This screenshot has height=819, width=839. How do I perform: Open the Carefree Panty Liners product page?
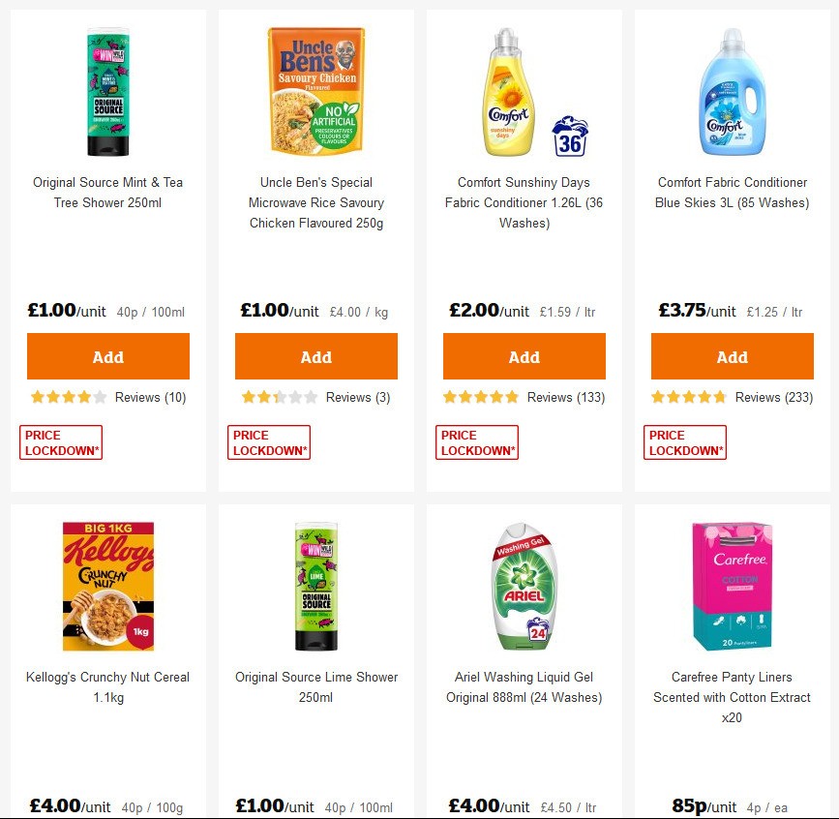tap(732, 697)
